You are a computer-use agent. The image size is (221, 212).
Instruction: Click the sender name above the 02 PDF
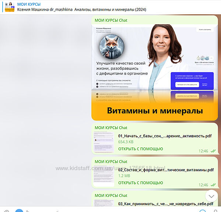point(111,162)
